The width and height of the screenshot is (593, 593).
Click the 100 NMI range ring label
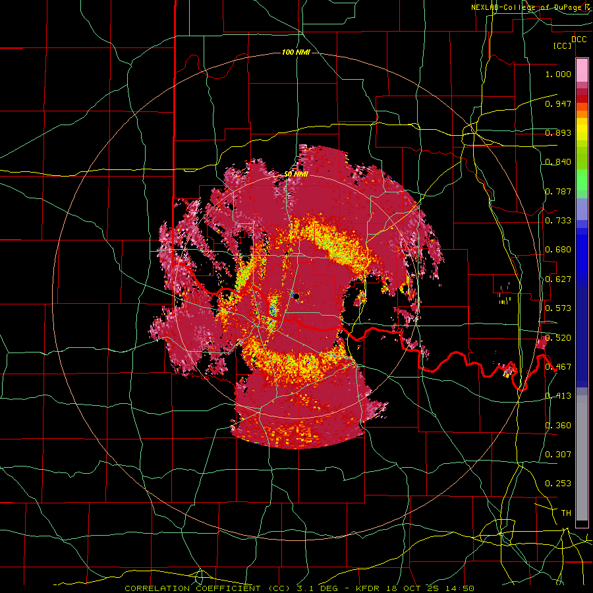click(296, 52)
